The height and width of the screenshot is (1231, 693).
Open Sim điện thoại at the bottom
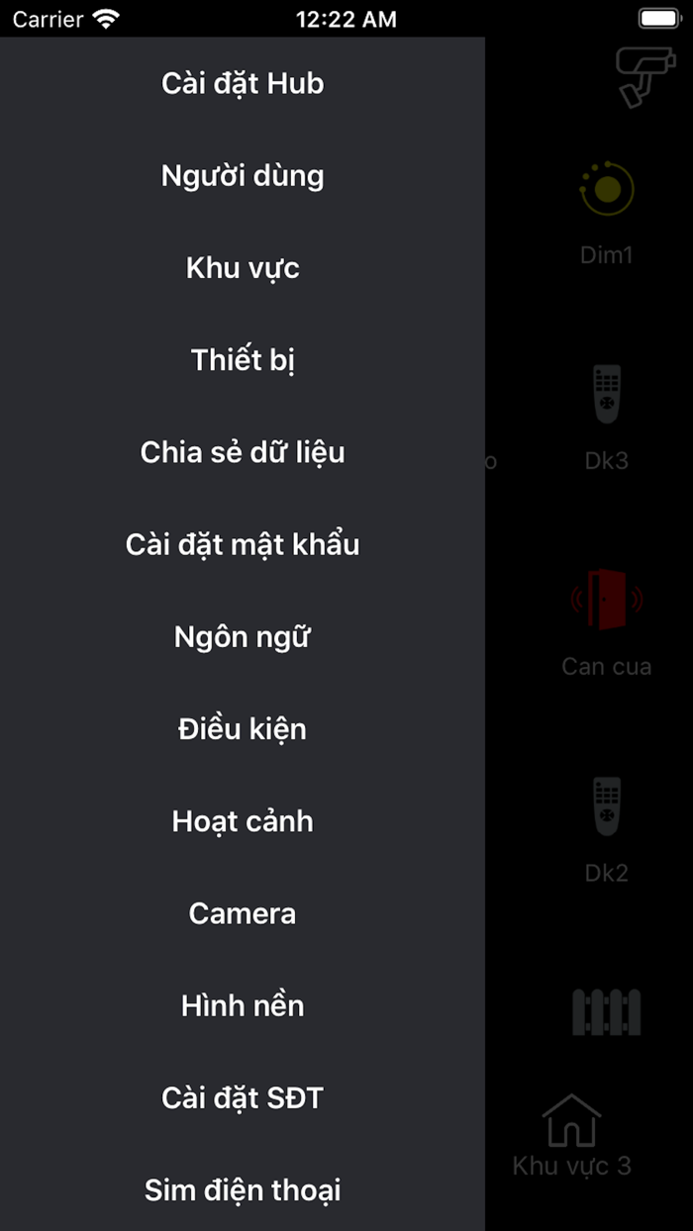(243, 1190)
